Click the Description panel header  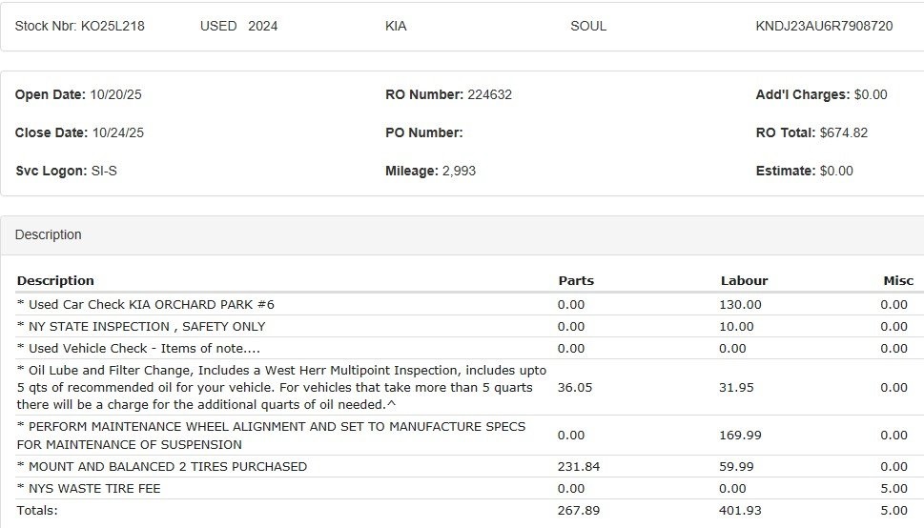[49, 234]
